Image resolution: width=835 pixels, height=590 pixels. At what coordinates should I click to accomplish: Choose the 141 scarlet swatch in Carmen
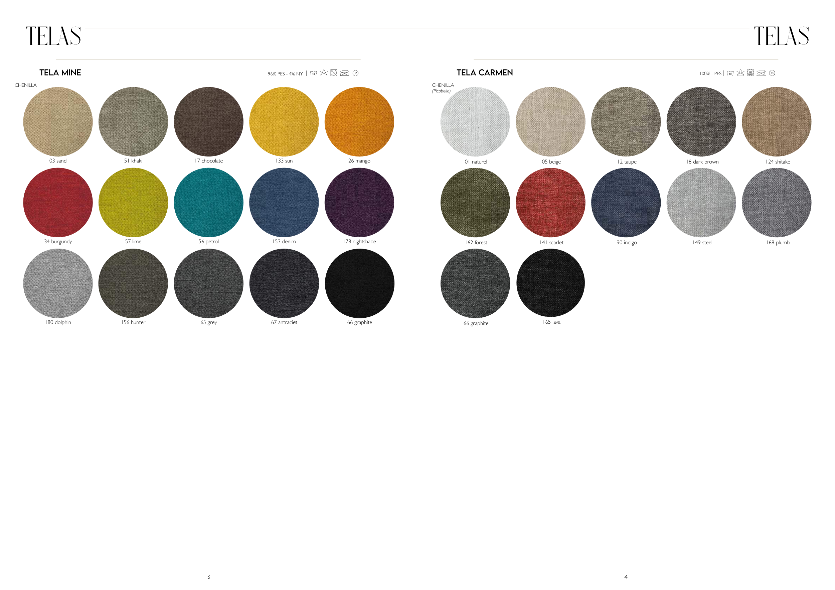(x=551, y=202)
